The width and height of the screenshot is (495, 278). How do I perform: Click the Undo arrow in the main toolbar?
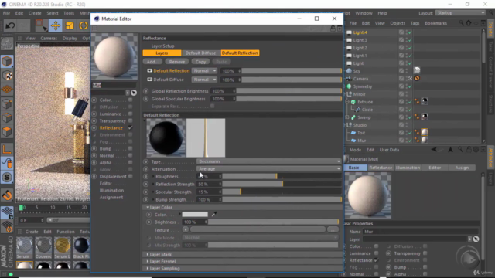tap(10, 25)
